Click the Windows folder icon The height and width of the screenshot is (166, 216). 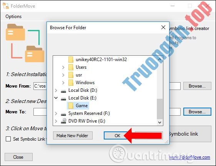point(71,83)
